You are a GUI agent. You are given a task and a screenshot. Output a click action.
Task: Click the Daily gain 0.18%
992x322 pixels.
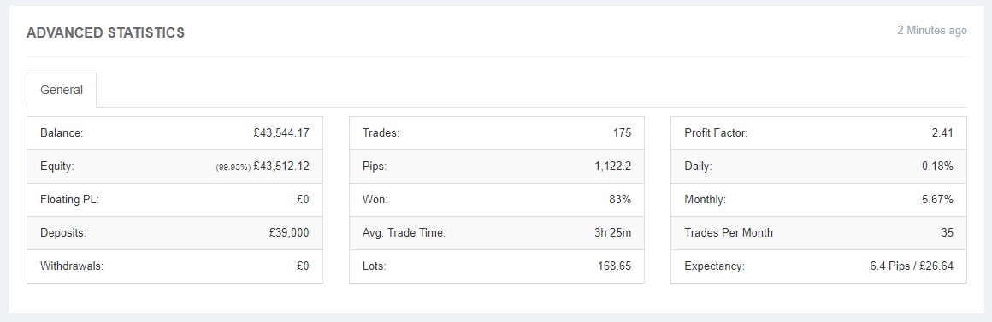937,167
